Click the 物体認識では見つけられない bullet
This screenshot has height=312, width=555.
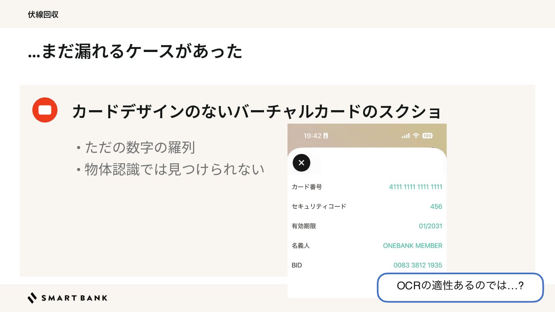click(x=170, y=169)
